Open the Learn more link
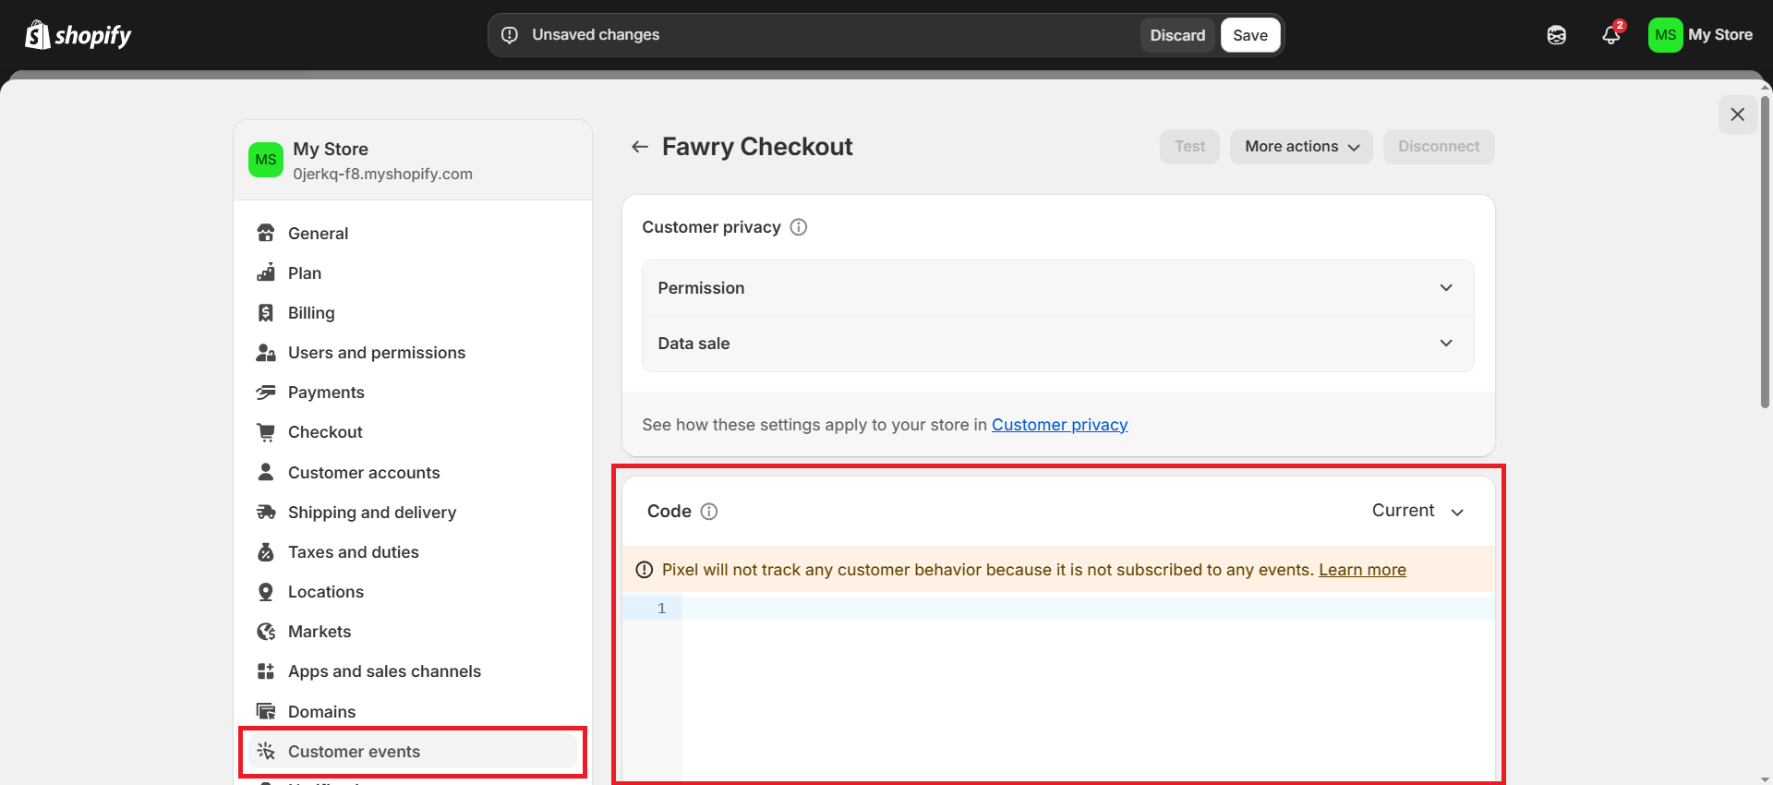 point(1362,570)
